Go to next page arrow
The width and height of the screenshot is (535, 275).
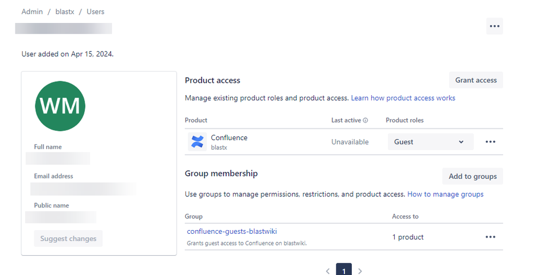pos(360,271)
